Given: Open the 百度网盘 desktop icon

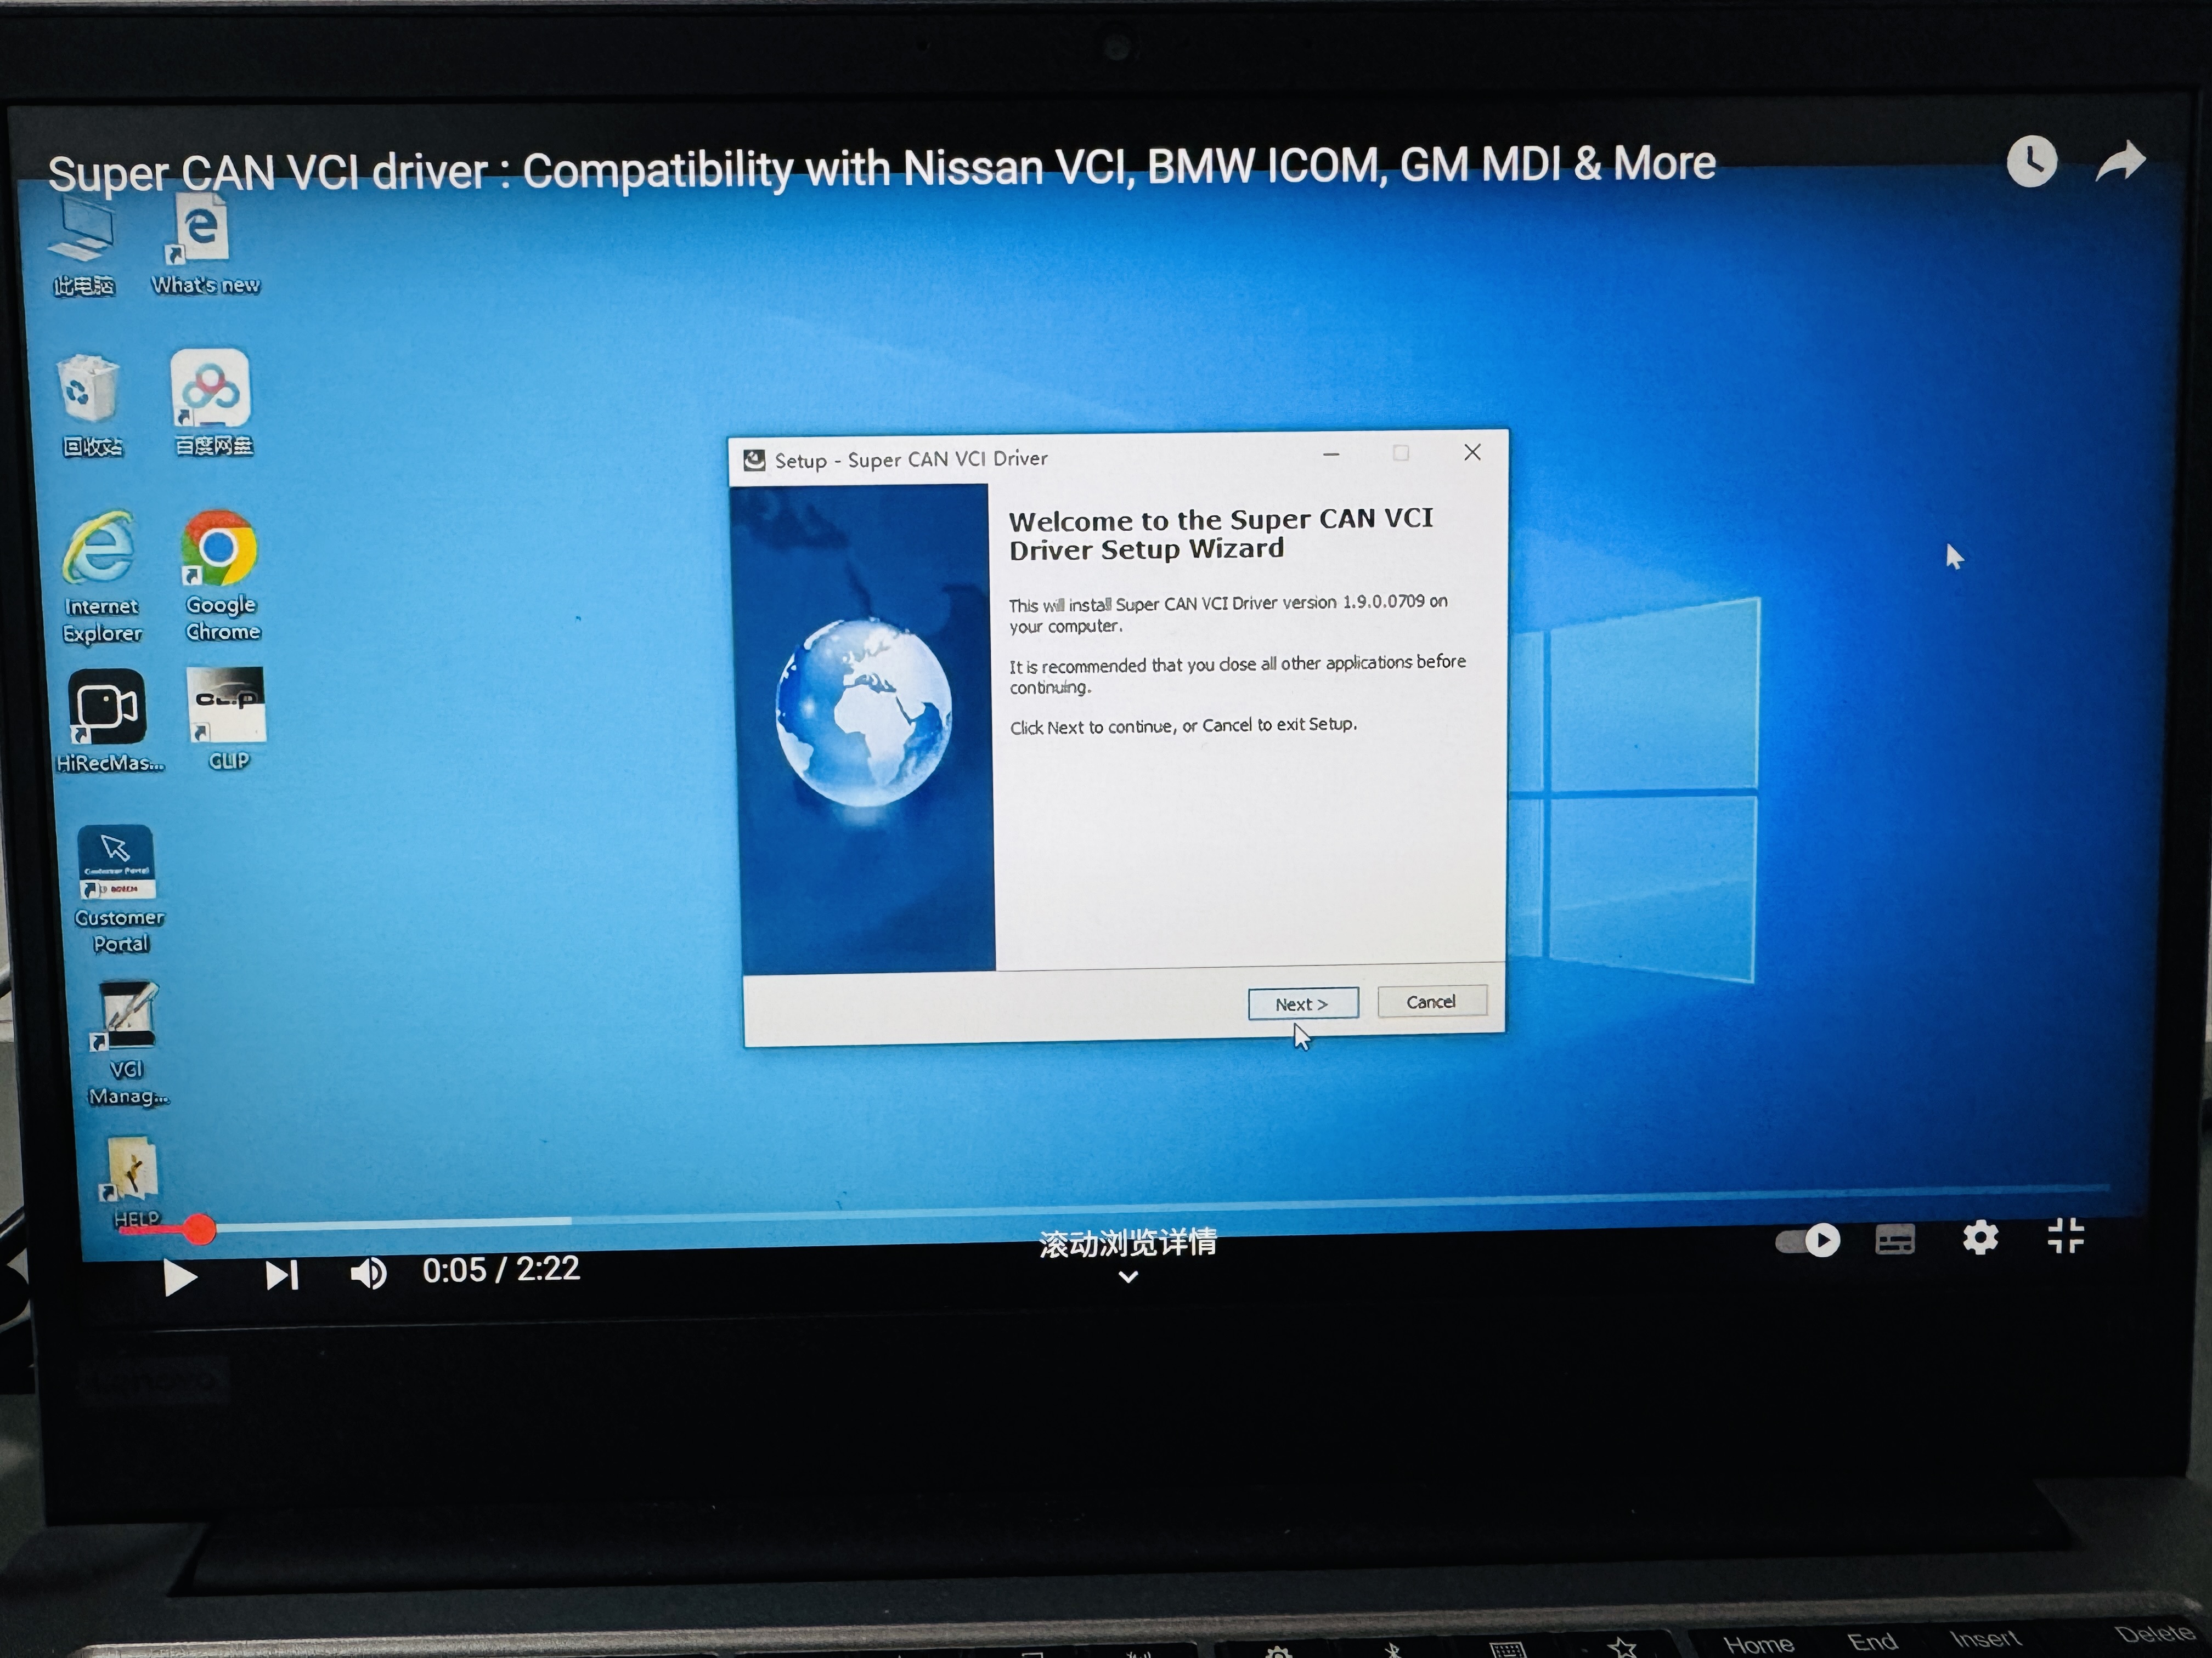Looking at the screenshot, I should (212, 403).
